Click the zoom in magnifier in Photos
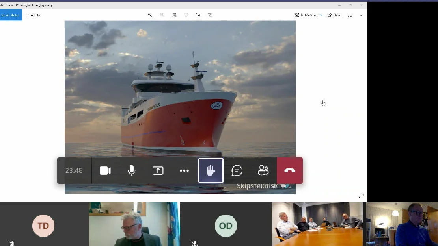Viewport: 438px width, 246px height. (150, 15)
